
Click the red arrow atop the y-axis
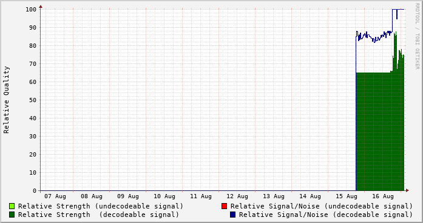(41, 7)
